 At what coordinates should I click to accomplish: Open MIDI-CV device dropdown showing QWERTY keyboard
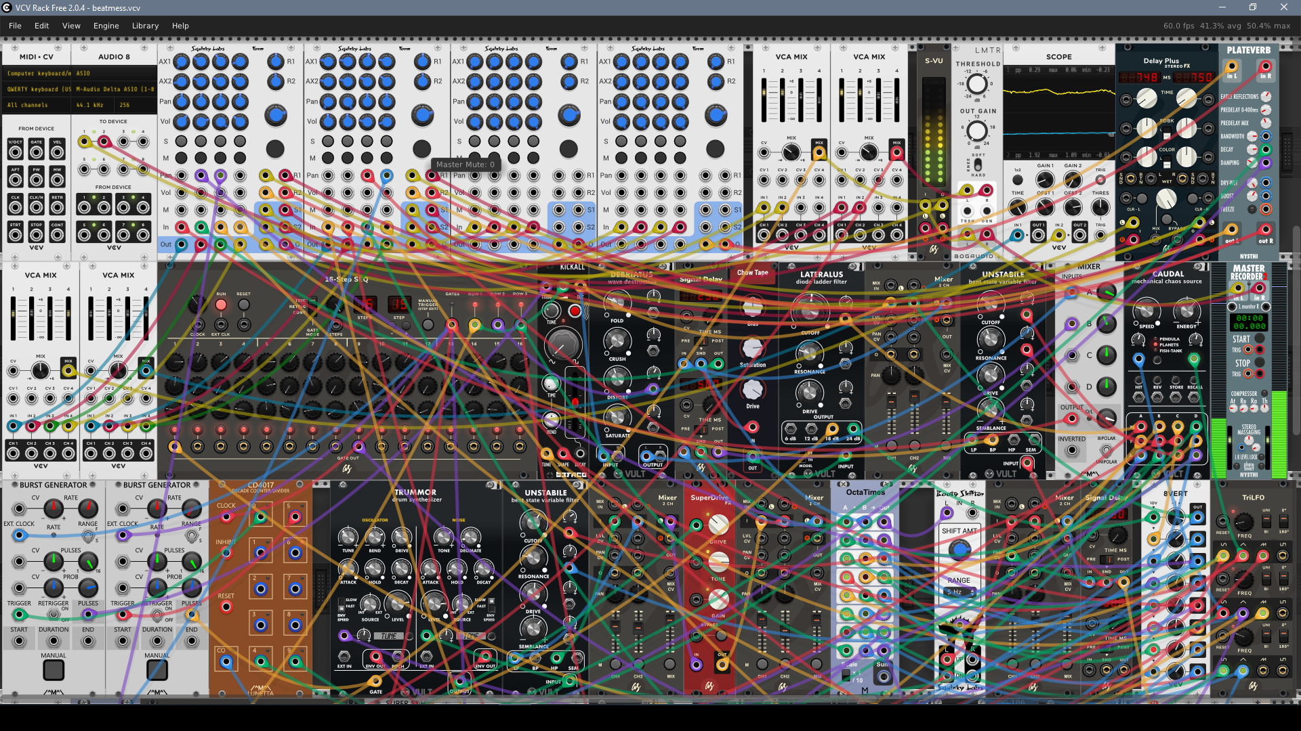coord(38,89)
